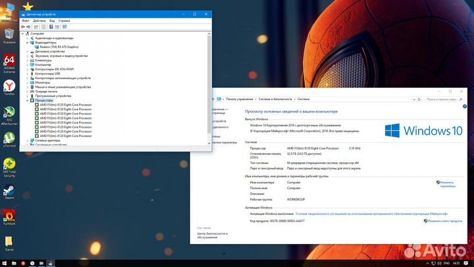Click Система и безопасность breadcrumb
Viewport: 474px width, 267px height.
[275, 99]
